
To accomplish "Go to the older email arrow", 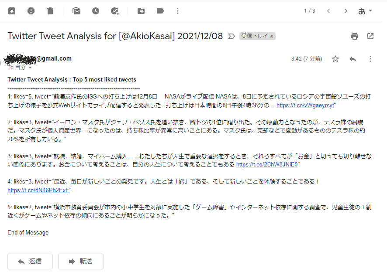I will [x=346, y=11].
